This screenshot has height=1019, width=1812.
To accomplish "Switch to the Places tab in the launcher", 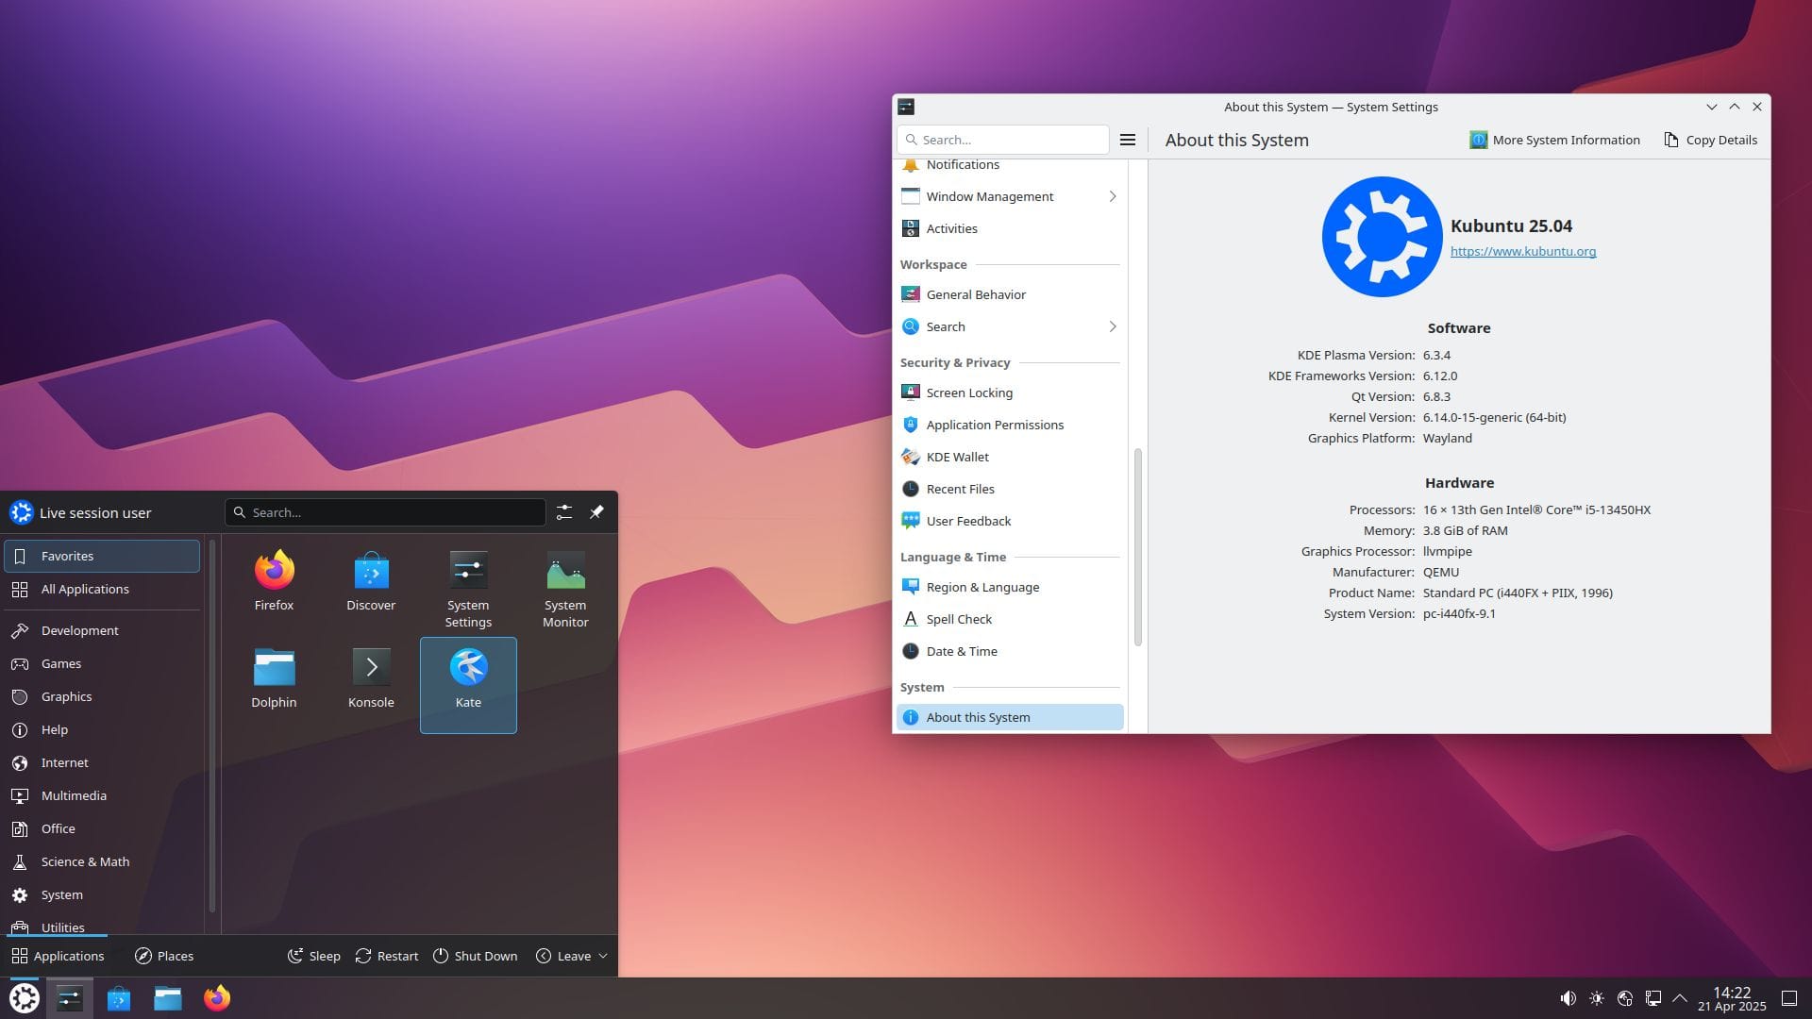I will coord(164,955).
